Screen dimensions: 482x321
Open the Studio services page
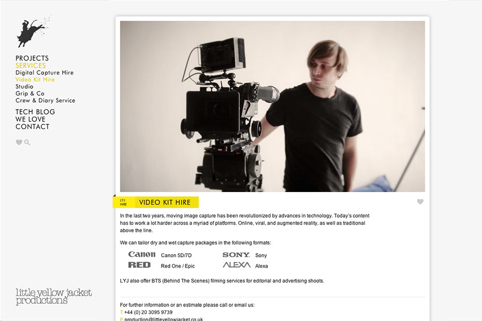click(24, 87)
